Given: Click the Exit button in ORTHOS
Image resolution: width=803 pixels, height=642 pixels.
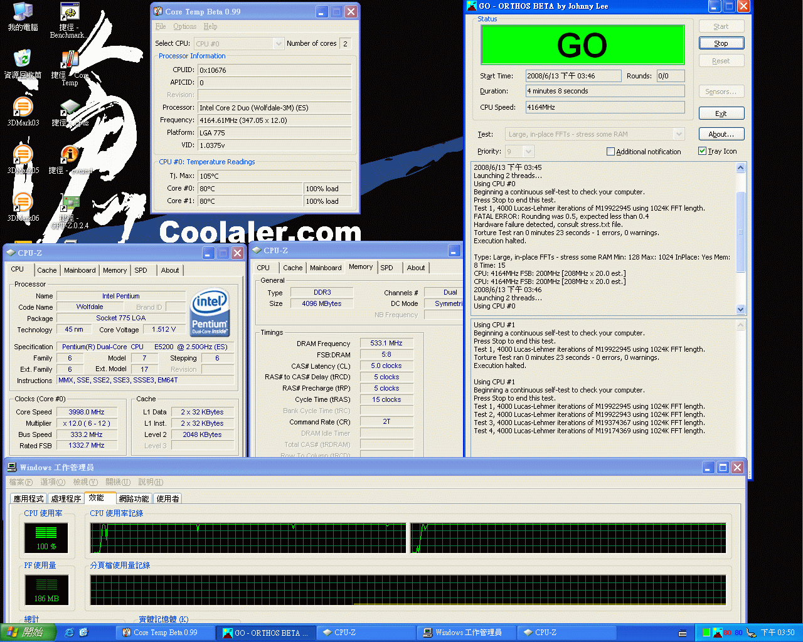Looking at the screenshot, I should (721, 113).
